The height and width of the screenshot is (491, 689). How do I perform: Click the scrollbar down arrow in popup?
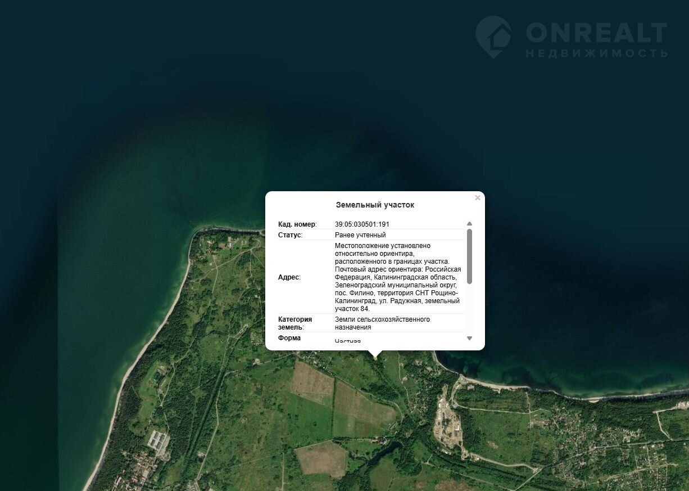pyautogui.click(x=469, y=338)
